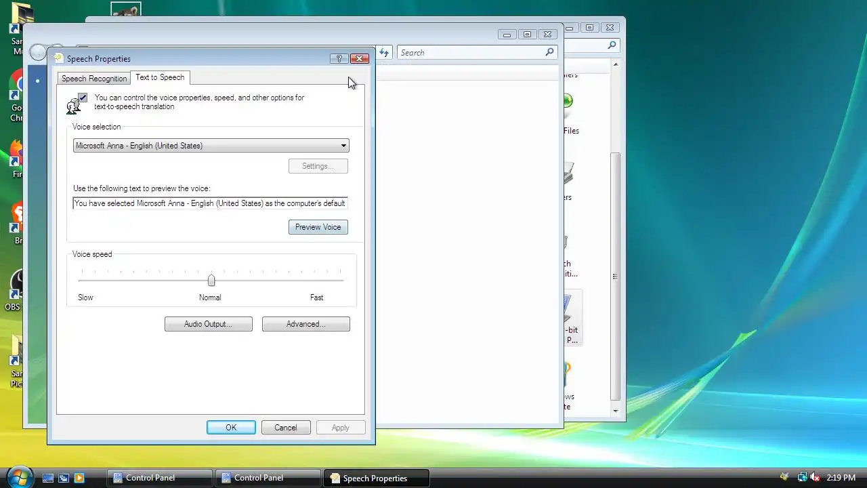Click Show Desktop quick launch icon
Viewport: 867px width, 488px height.
click(x=48, y=478)
